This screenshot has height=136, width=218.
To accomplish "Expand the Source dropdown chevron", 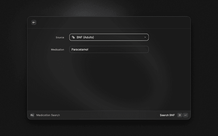I will [x=145, y=37].
